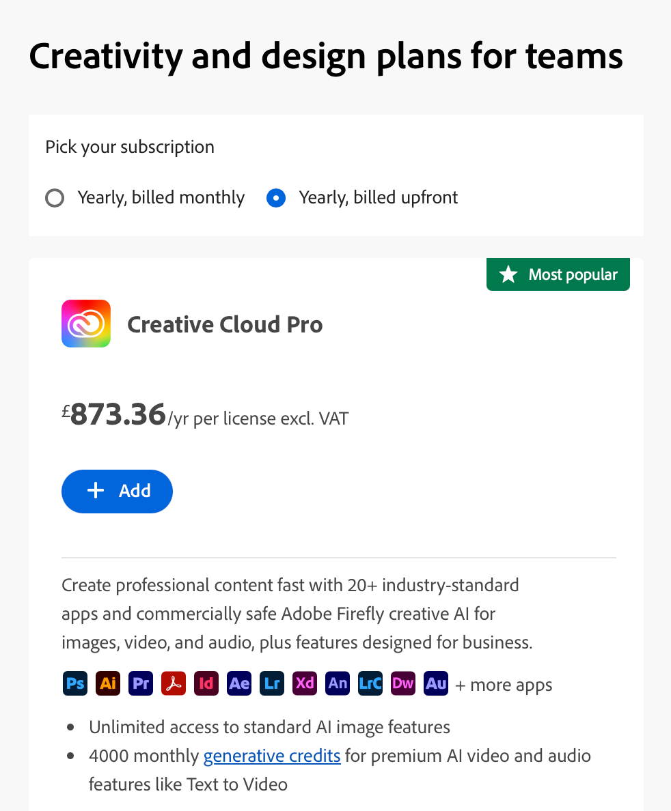This screenshot has width=671, height=811.
Task: Click the star inside Most popular badge
Action: (x=508, y=274)
